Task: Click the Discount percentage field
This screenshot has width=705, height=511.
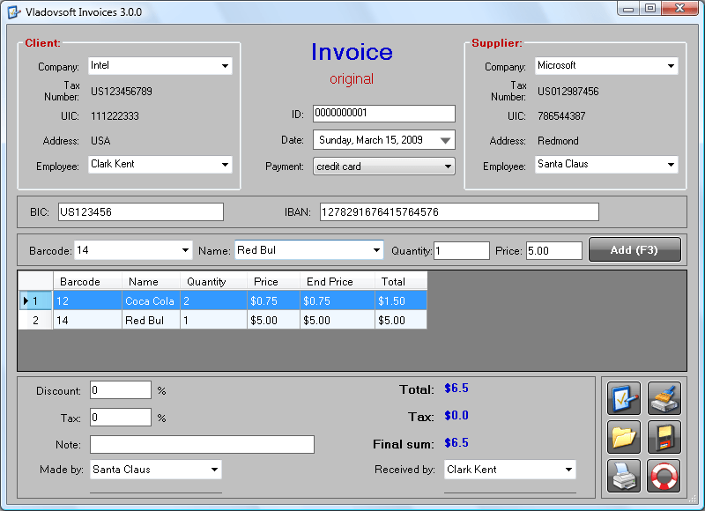Action: (120, 389)
